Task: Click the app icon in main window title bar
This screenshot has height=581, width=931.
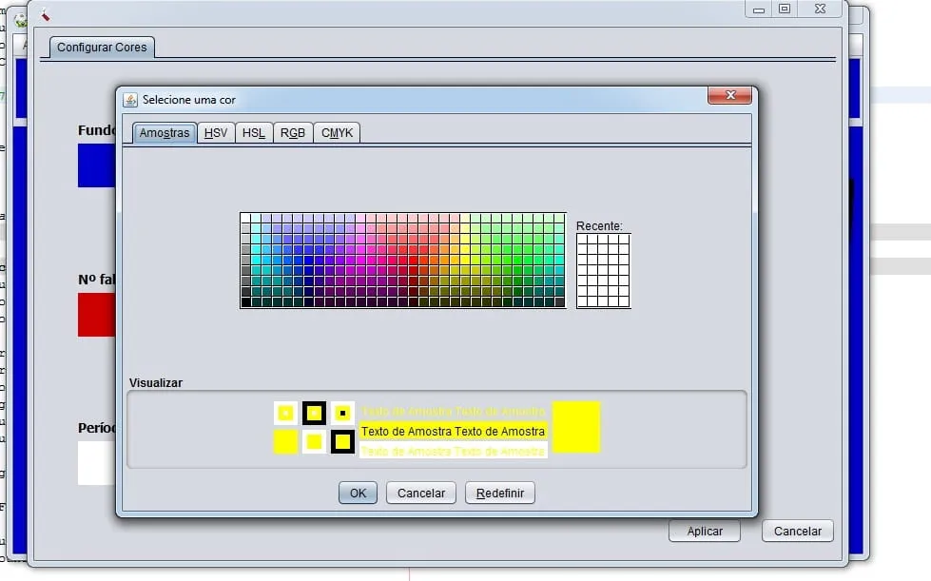Action: pyautogui.click(x=45, y=14)
